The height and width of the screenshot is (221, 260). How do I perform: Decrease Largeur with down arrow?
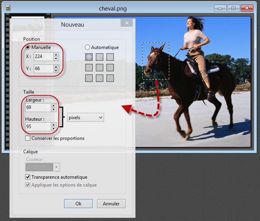pyautogui.click(x=54, y=109)
